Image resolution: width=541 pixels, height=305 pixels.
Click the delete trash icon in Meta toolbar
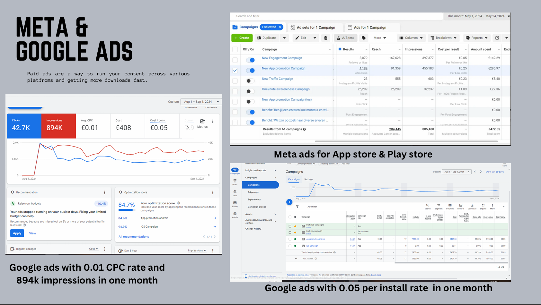[x=326, y=38]
